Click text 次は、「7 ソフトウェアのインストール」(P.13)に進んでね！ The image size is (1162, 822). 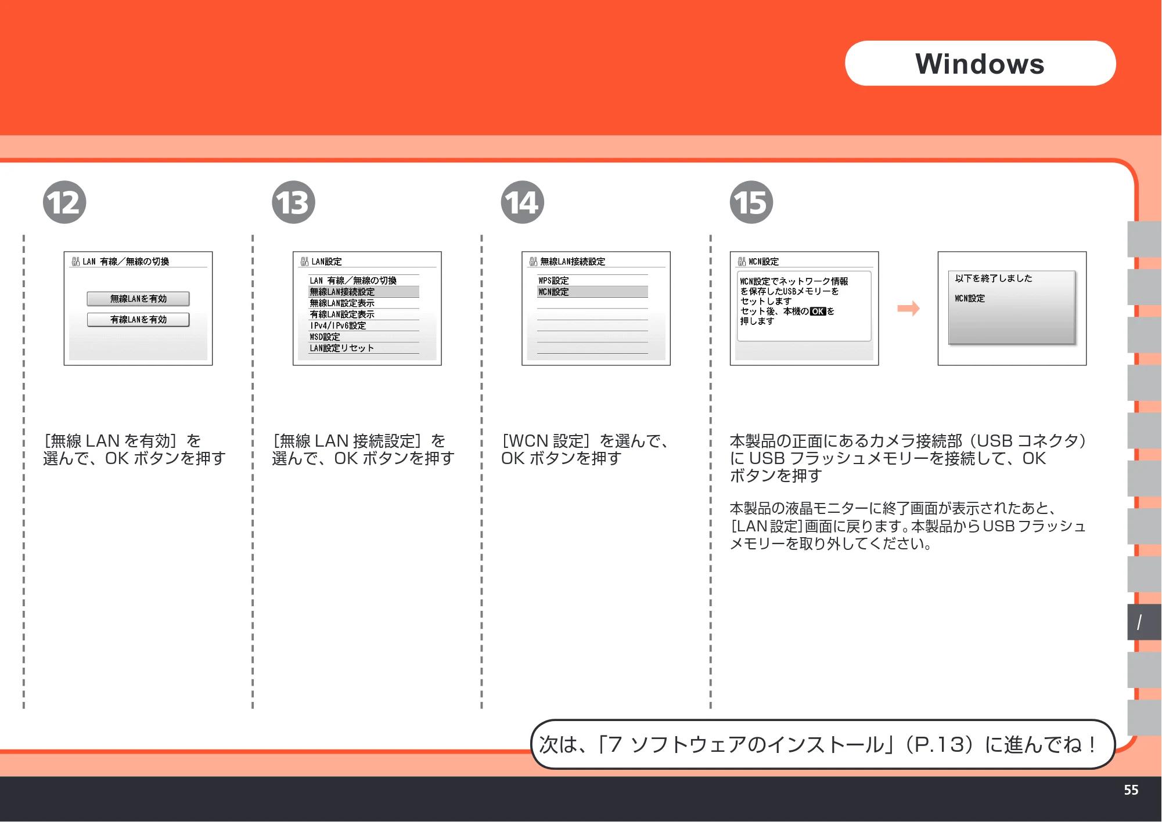[817, 744]
